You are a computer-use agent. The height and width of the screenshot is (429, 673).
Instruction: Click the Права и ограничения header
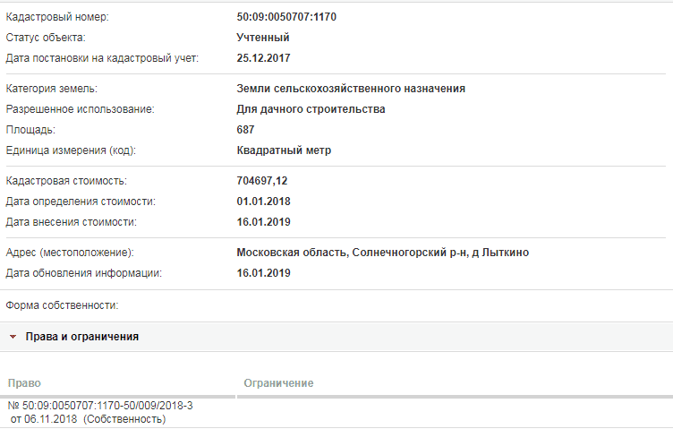point(82,337)
